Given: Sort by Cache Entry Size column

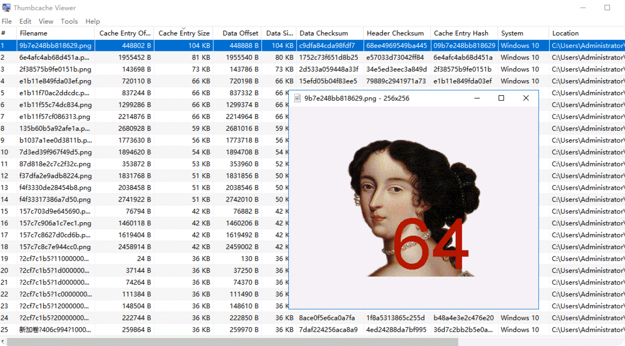Looking at the screenshot, I should pyautogui.click(x=184, y=33).
